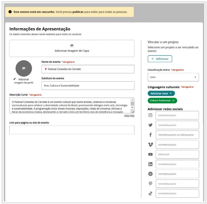207x204 pixels.
Task: Click the round profile image placeholder
Action: 24,68
